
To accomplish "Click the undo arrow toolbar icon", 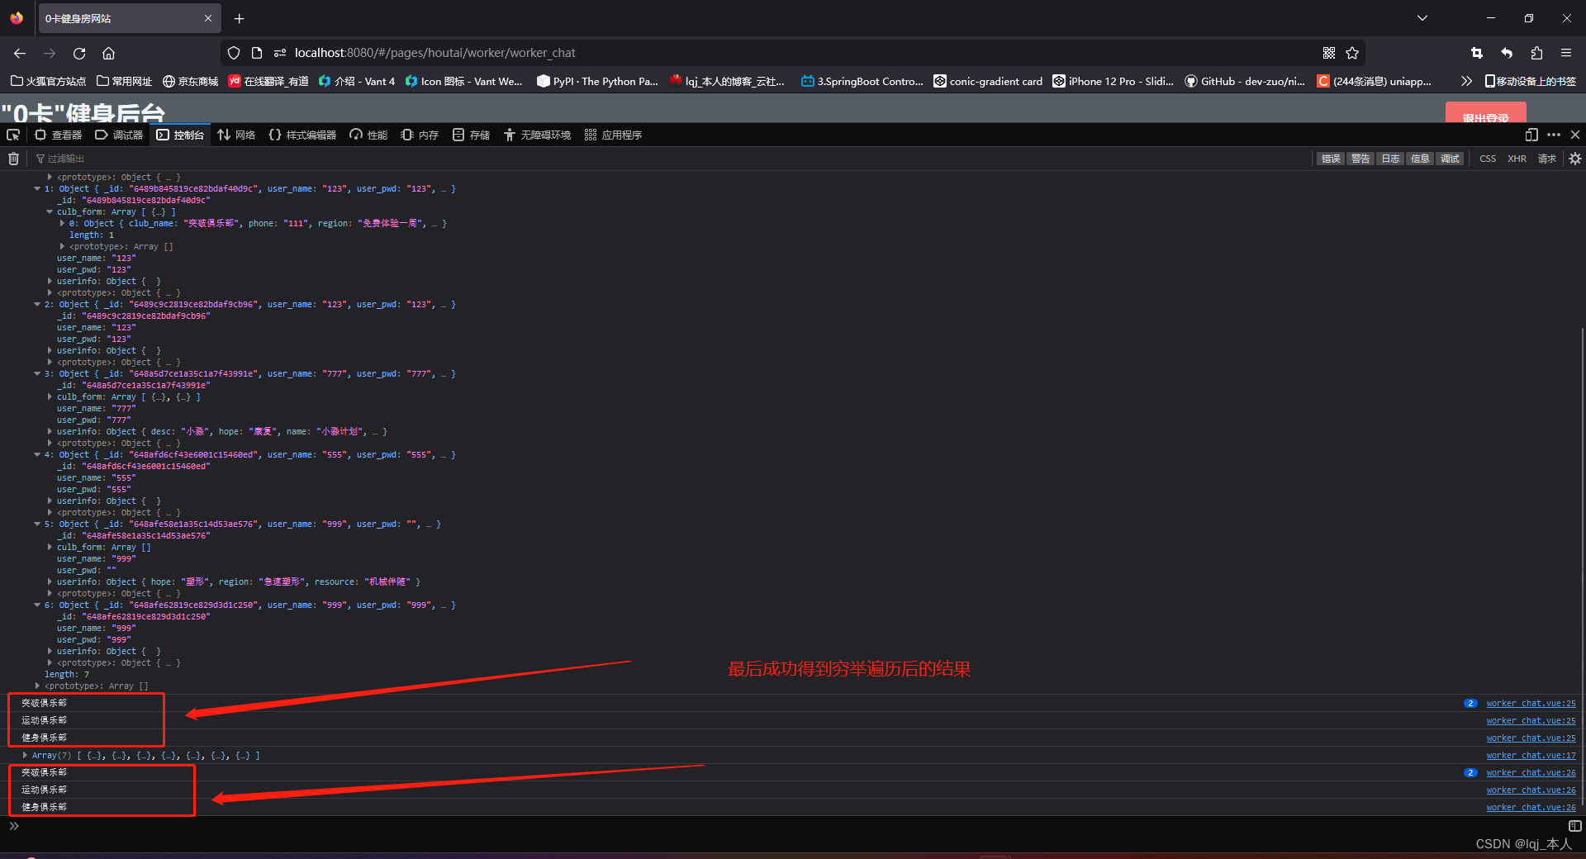I will [1507, 53].
